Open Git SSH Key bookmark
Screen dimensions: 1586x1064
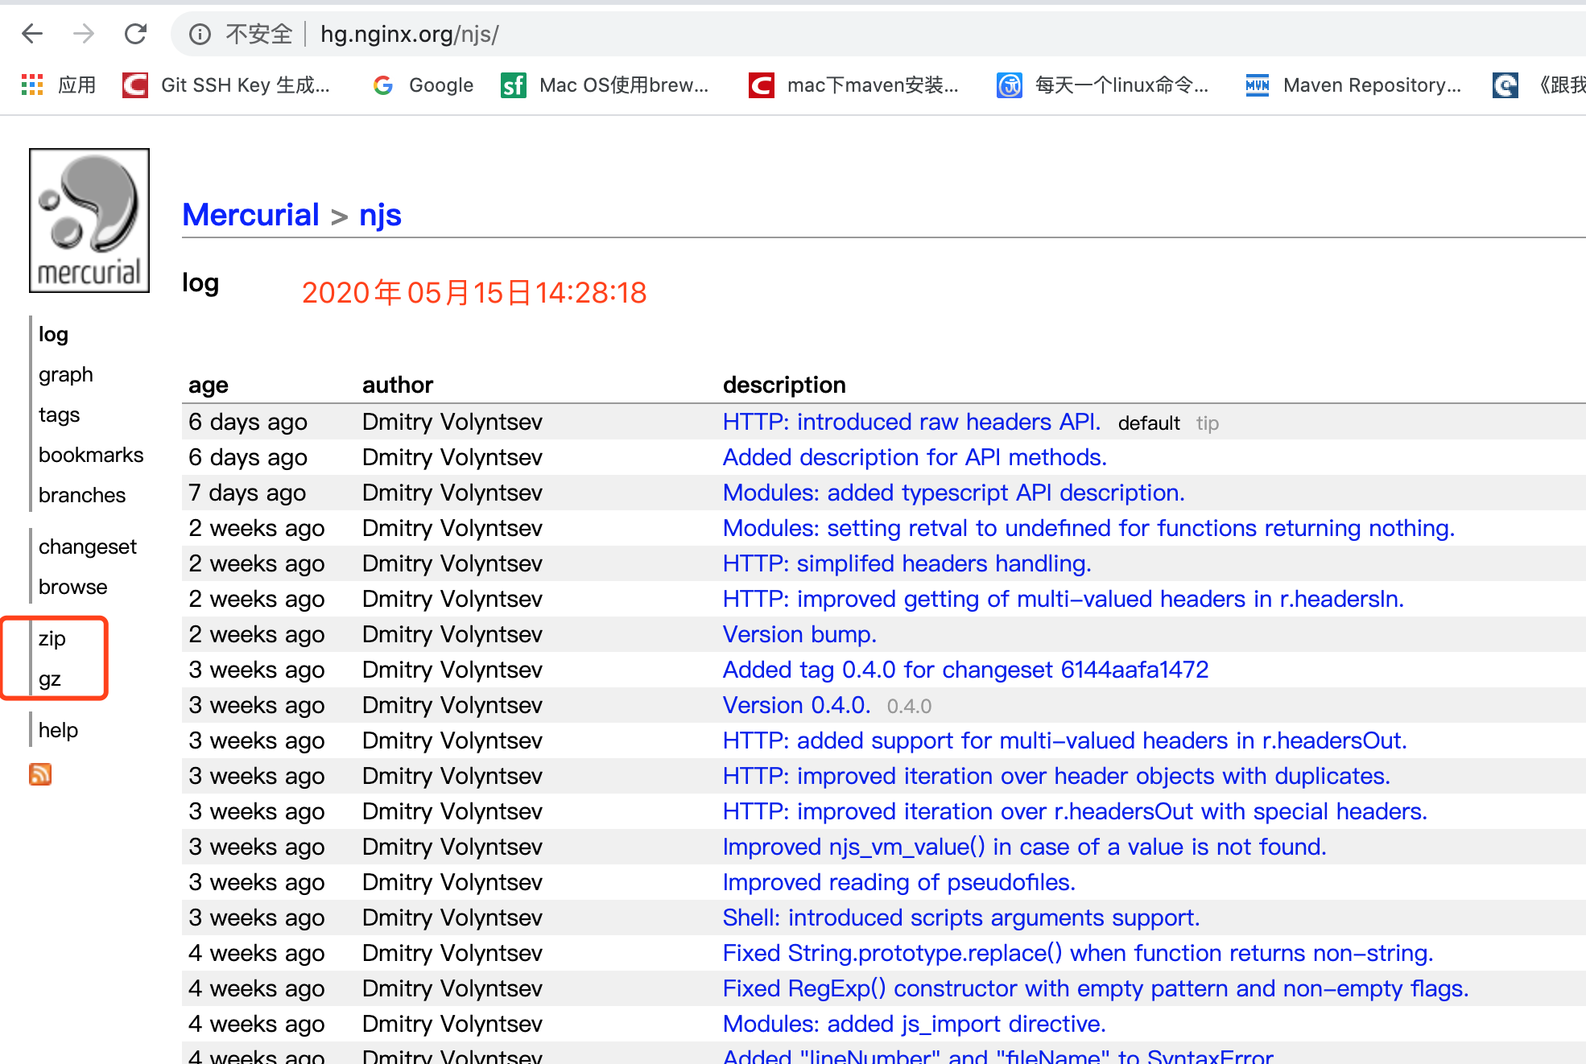click(226, 85)
